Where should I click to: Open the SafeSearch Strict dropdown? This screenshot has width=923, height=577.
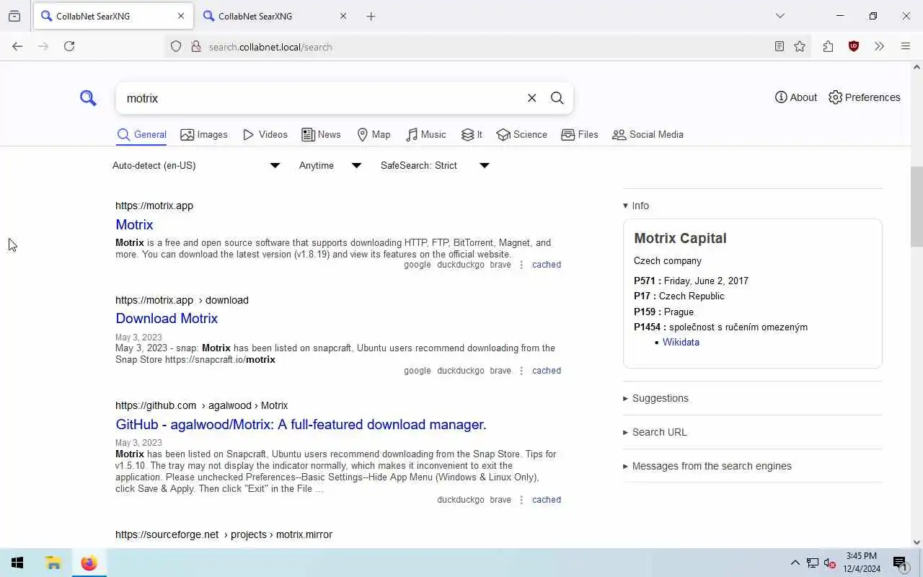tap(435, 165)
